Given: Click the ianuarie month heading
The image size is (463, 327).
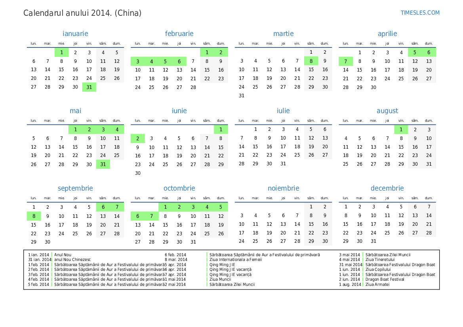Looking at the screenshot, I should (75, 34).
